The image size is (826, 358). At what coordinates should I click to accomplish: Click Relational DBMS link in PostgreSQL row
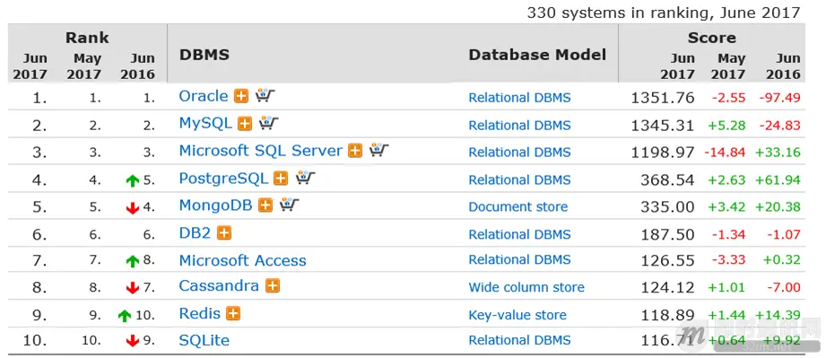tap(519, 179)
